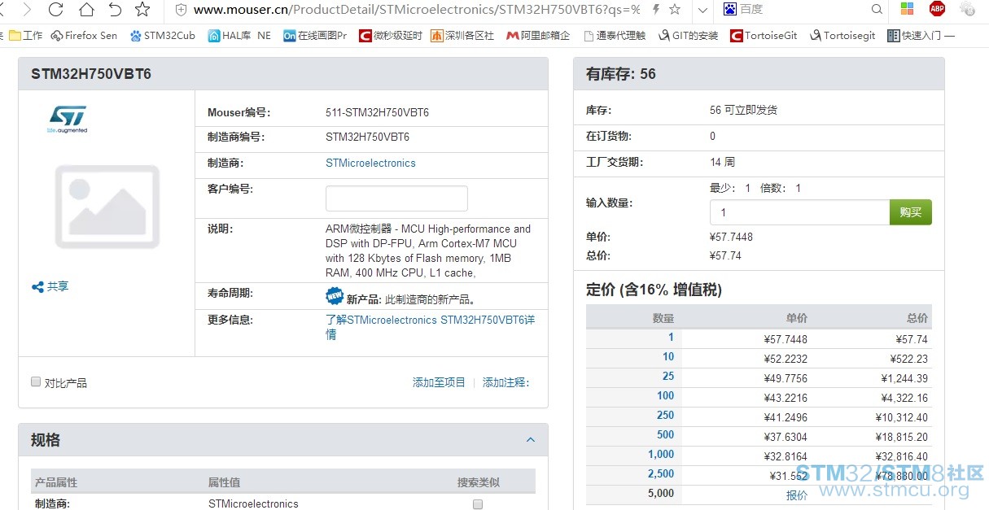
Task: Click total price ¥4,322.16 in pricing table
Action: click(904, 398)
